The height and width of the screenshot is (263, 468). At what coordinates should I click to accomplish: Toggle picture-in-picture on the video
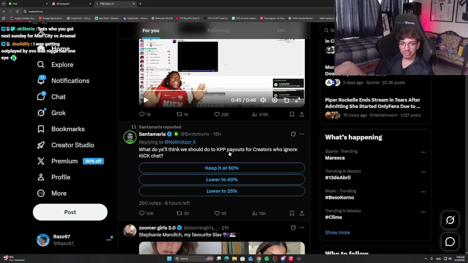pos(286,100)
